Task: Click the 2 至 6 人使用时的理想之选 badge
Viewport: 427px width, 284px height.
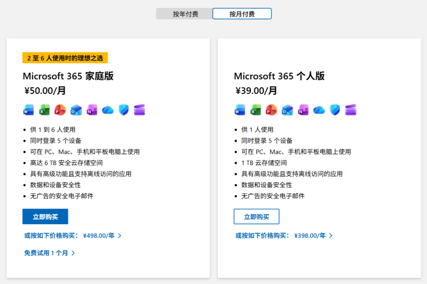Action: pos(65,58)
